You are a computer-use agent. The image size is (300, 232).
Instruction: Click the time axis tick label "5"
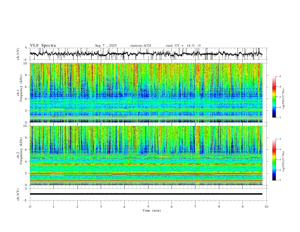click(148, 207)
